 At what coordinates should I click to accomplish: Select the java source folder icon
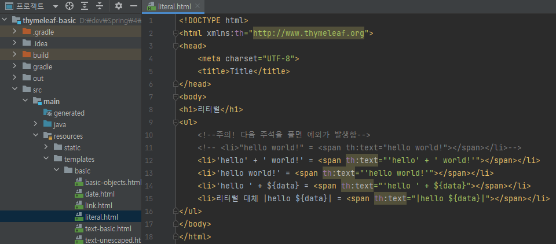click(47, 124)
